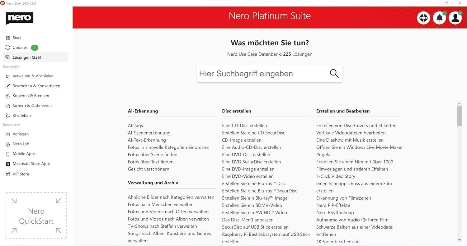
Task: Select Verwalten & Abspielen category
Action: pos(33,76)
